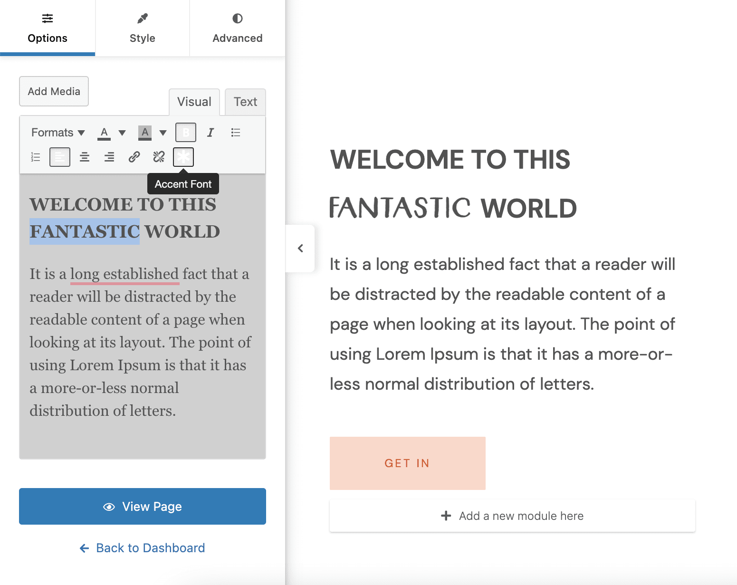The height and width of the screenshot is (585, 737).
Task: Click the accent-font FANTASTIC word in preview
Action: pyautogui.click(x=400, y=208)
